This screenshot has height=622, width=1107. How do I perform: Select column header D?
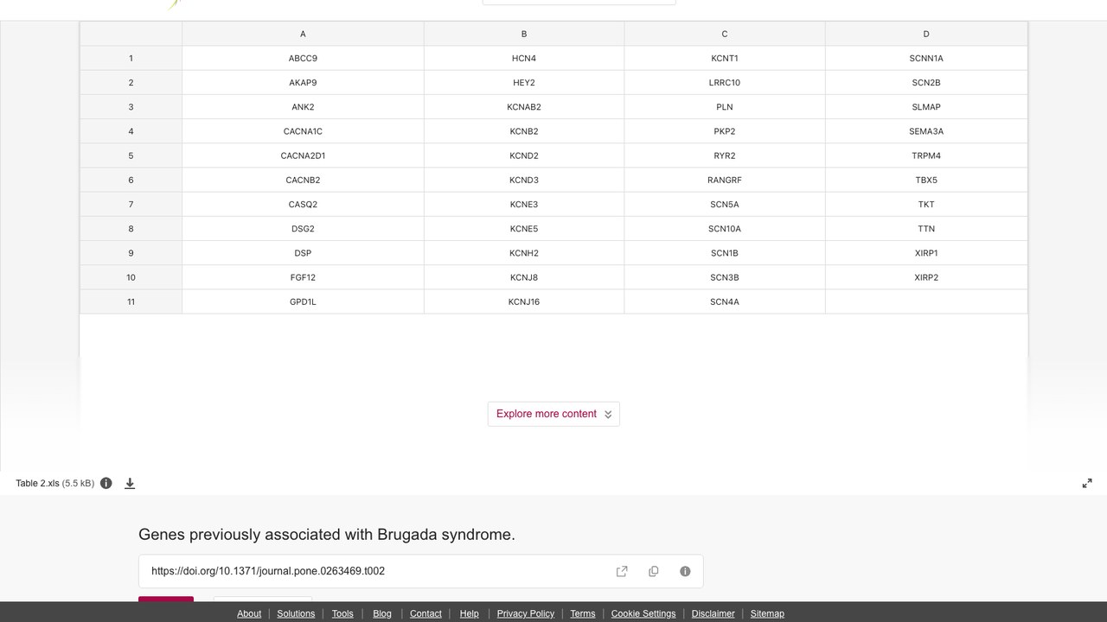tap(926, 34)
